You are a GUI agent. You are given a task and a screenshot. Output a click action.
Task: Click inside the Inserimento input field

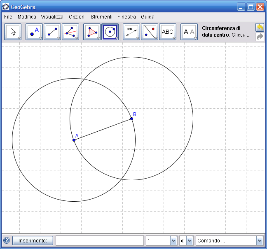tap(100, 240)
